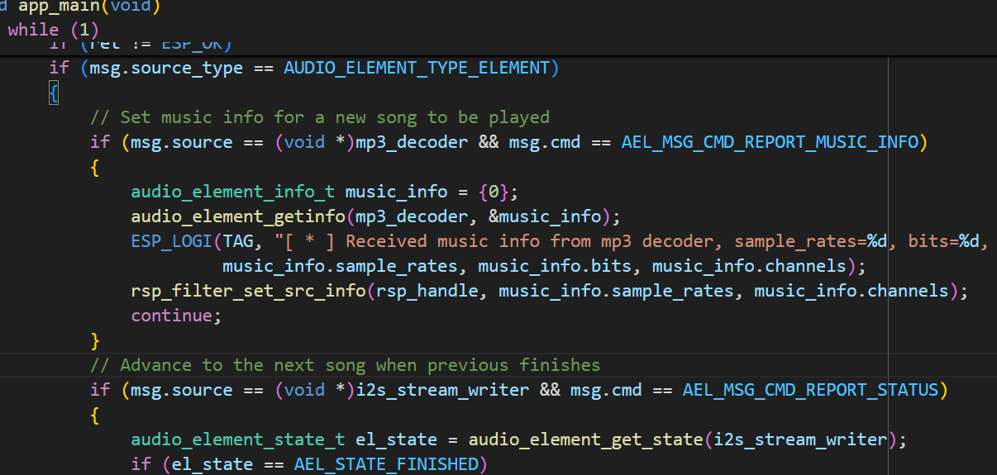
Task: Click the audio_element_state_t type name
Action: [x=238, y=439]
